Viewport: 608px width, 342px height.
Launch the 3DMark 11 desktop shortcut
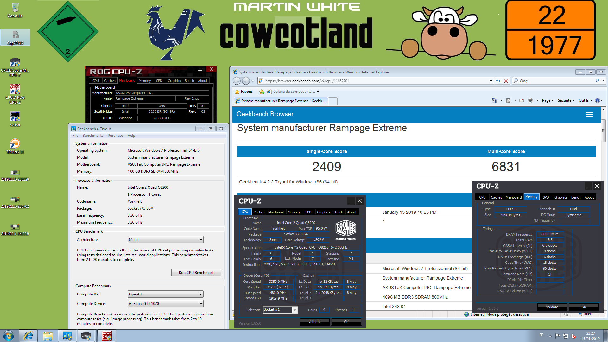(x=15, y=146)
